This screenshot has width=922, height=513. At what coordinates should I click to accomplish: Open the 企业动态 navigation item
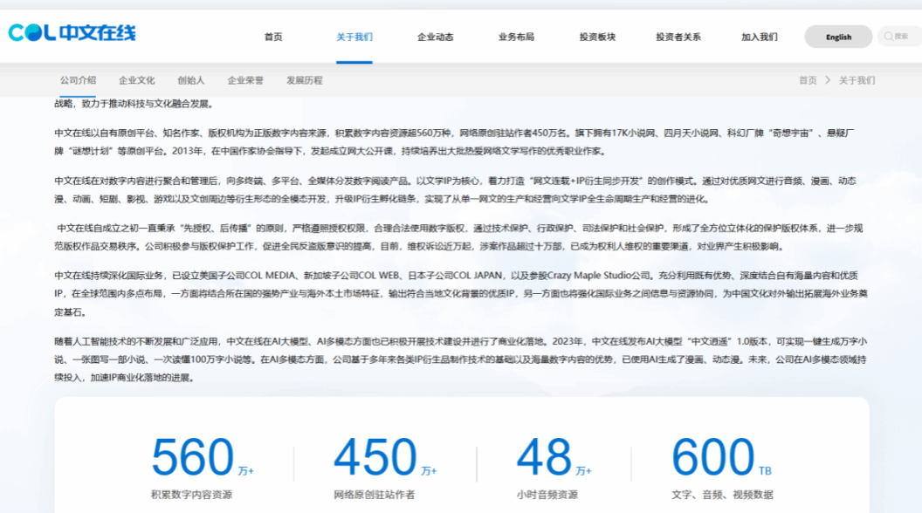pos(435,38)
